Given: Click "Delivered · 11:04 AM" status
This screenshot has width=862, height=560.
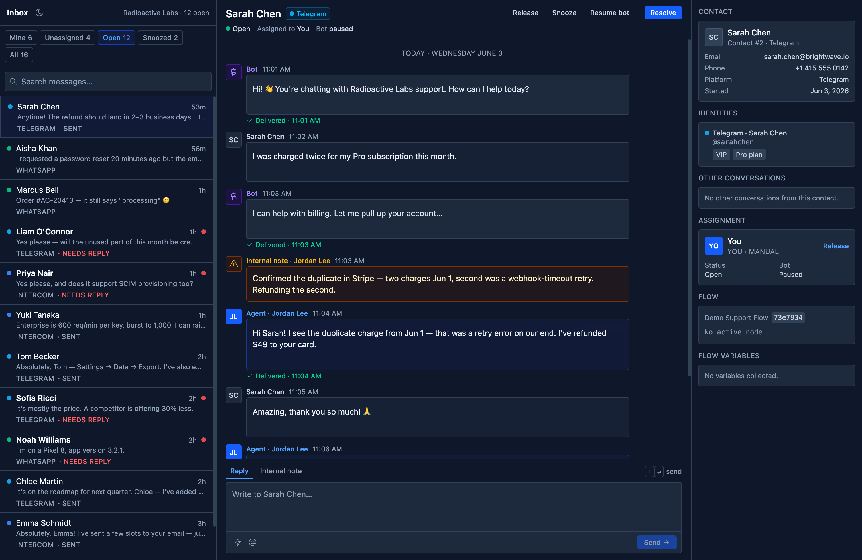Looking at the screenshot, I should [284, 376].
